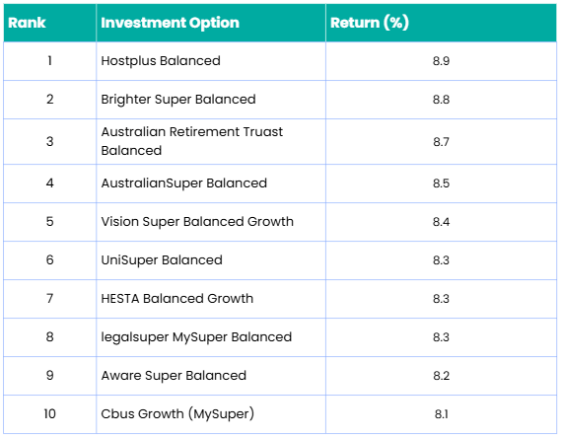Click the 8.5 return value
The image size is (561, 438).
point(441,183)
